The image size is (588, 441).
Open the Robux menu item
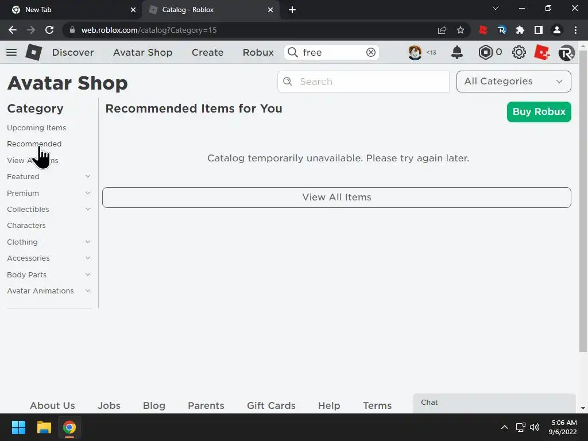coord(258,52)
